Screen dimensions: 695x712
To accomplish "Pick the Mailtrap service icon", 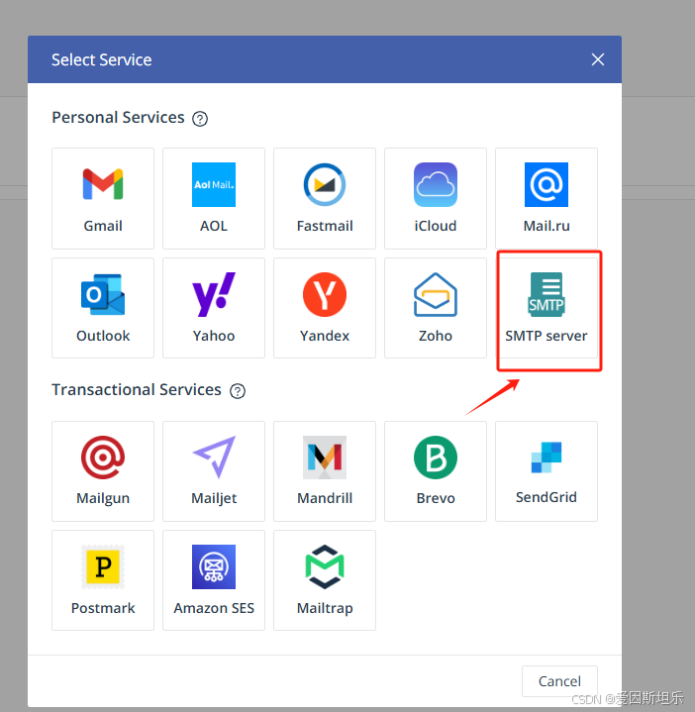I will click(325, 566).
